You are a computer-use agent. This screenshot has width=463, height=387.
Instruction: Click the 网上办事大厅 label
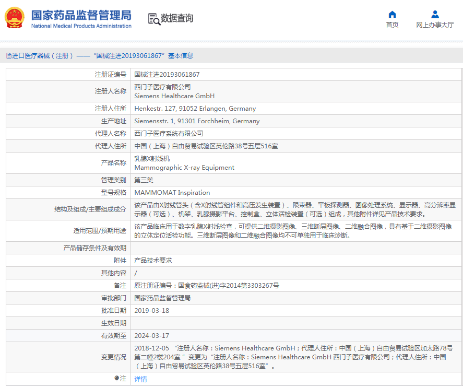(435, 25)
